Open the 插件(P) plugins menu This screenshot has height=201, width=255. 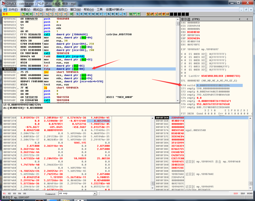pyautogui.click(x=51, y=9)
